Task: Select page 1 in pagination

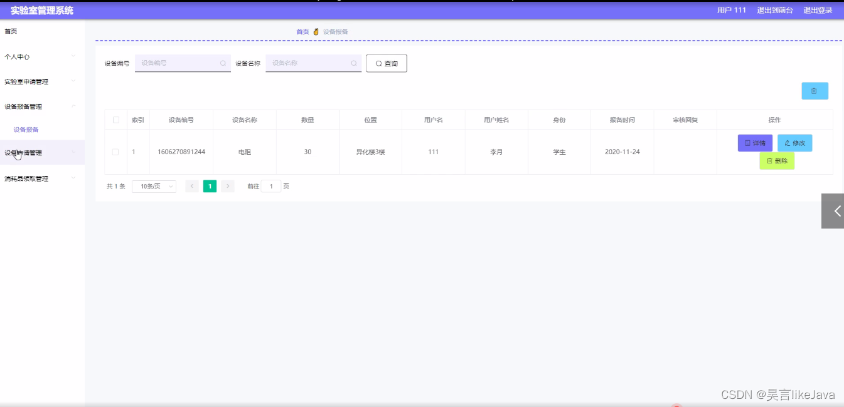Action: (x=210, y=186)
